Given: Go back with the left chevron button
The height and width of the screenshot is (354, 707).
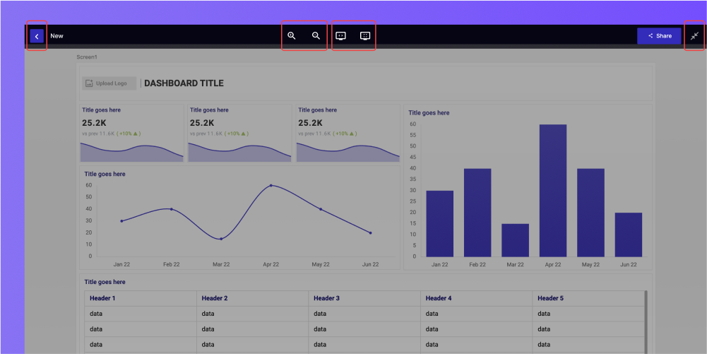Looking at the screenshot, I should (37, 36).
